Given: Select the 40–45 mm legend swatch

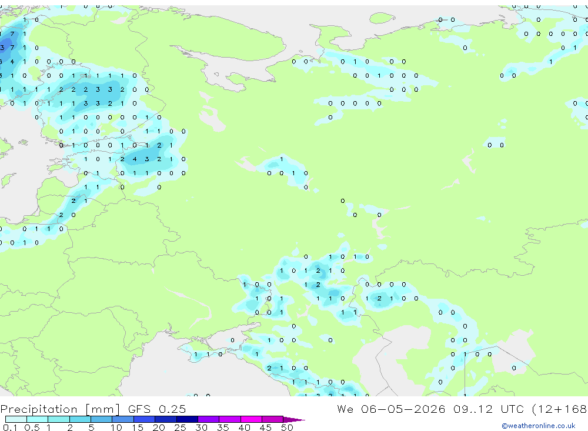Looking at the screenshot, I should (251, 419).
